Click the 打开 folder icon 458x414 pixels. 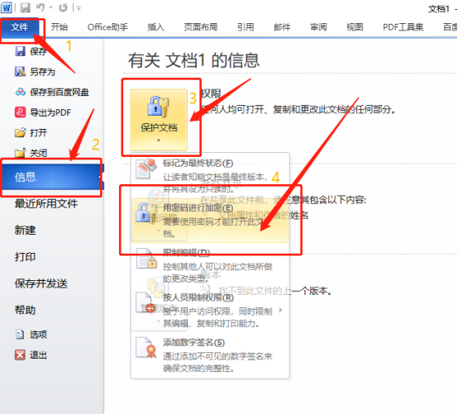point(20,132)
